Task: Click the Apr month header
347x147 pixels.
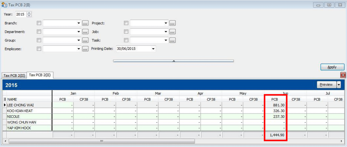Action: [200, 93]
